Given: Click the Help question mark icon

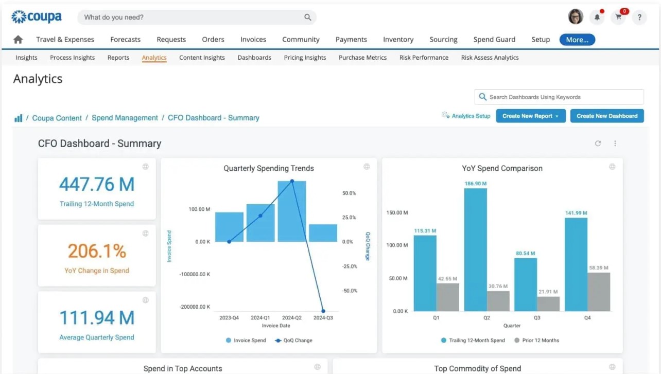Looking at the screenshot, I should tap(639, 17).
